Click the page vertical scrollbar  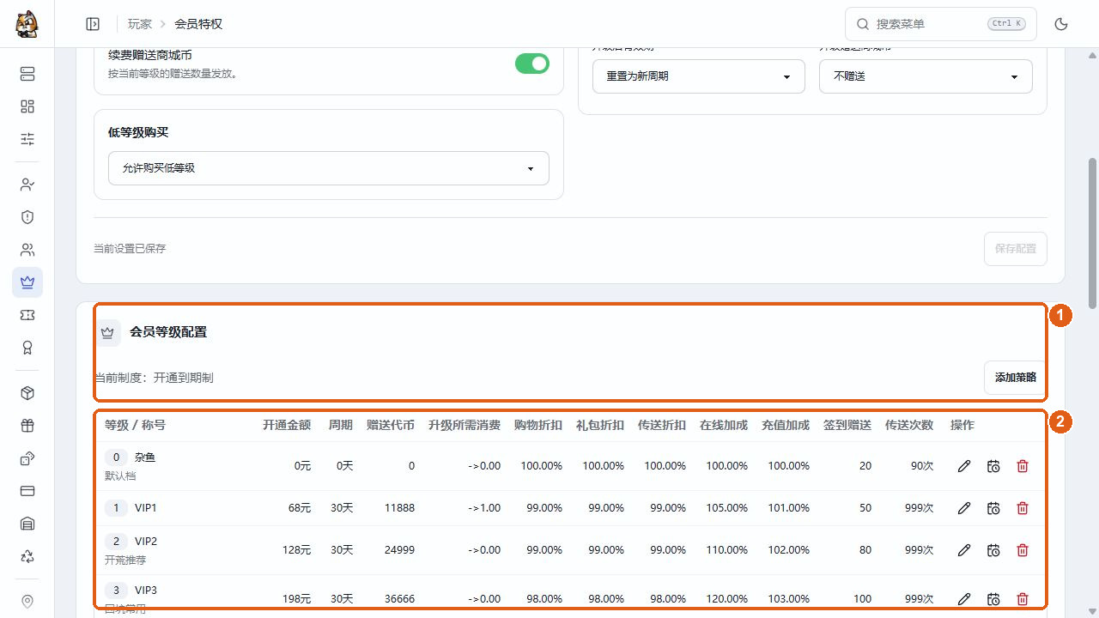1093,232
